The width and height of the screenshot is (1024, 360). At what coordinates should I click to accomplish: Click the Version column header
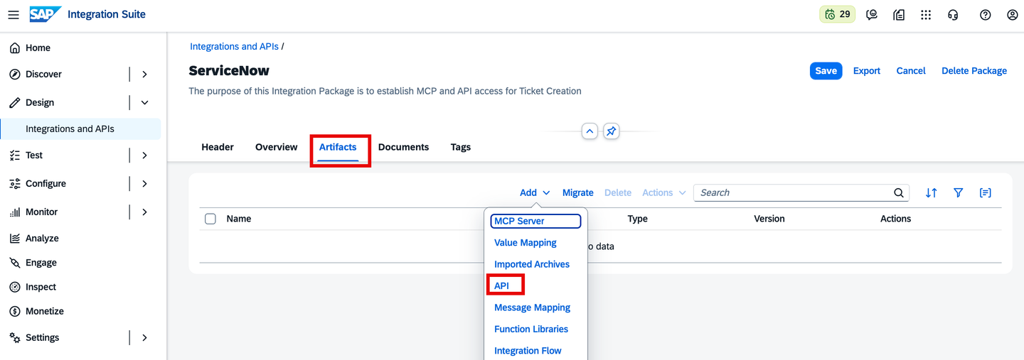(x=769, y=219)
